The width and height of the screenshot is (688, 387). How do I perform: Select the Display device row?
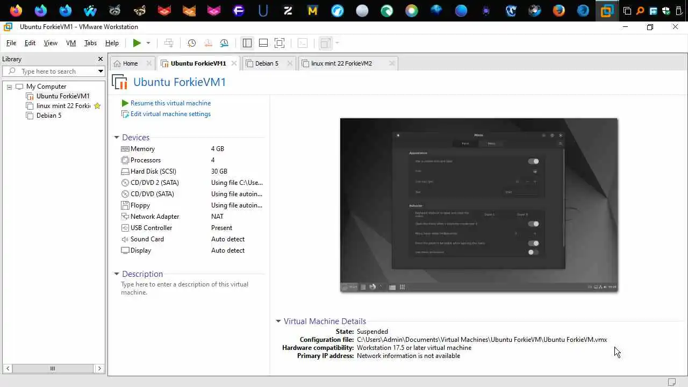click(x=191, y=250)
